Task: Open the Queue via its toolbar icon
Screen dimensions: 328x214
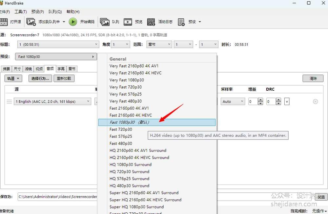Action: [x=105, y=22]
